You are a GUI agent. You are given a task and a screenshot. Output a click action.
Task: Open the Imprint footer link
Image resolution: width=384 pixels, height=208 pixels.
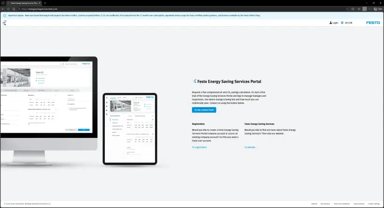[314, 204]
